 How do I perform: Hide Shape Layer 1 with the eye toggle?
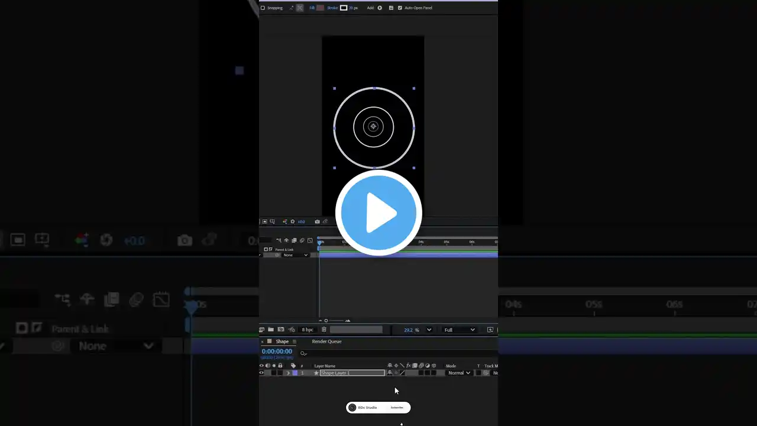(x=261, y=373)
